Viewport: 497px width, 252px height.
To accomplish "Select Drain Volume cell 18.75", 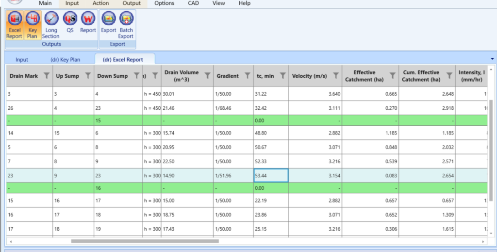I will point(187,215).
